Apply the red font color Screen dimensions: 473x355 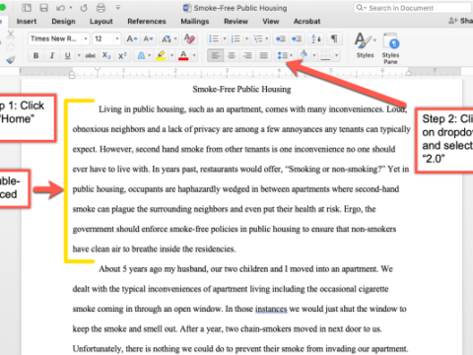point(183,55)
